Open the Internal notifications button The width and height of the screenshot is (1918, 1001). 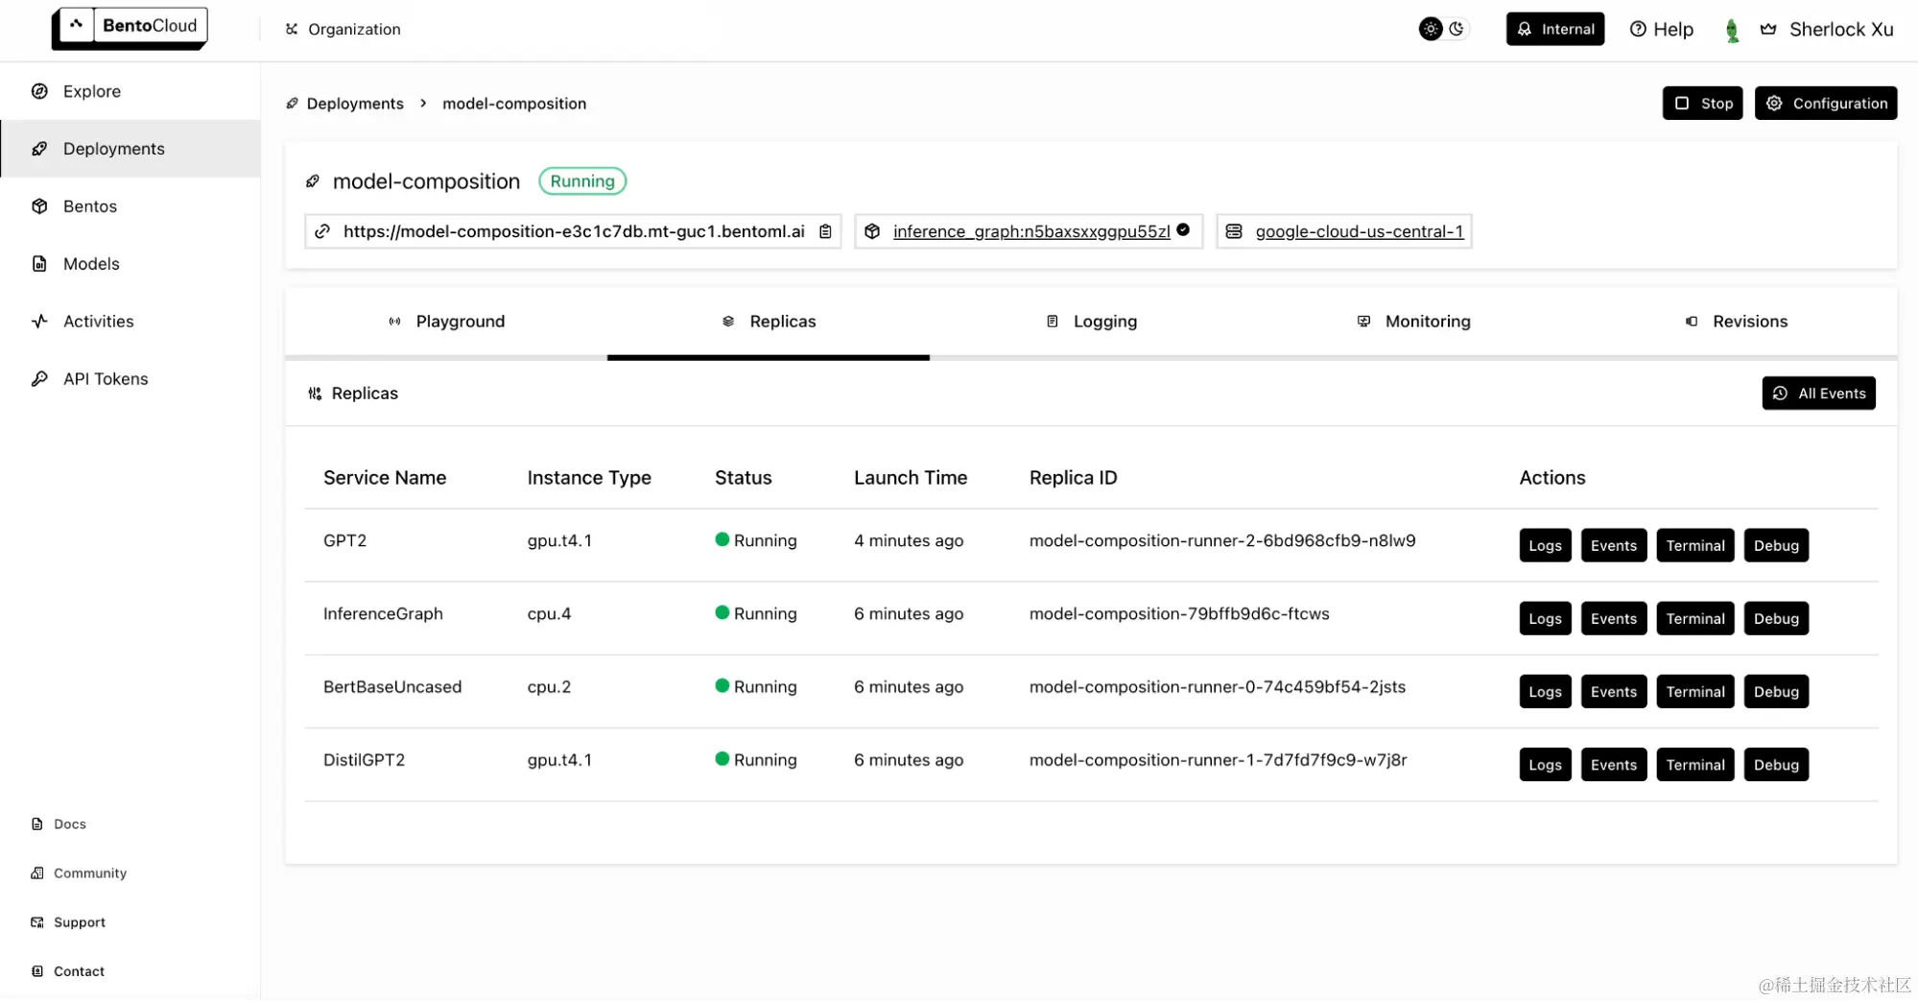1554,29
